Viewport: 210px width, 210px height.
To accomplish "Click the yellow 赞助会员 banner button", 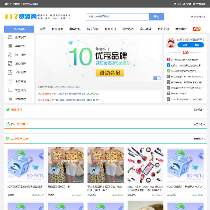I will point(110,73).
